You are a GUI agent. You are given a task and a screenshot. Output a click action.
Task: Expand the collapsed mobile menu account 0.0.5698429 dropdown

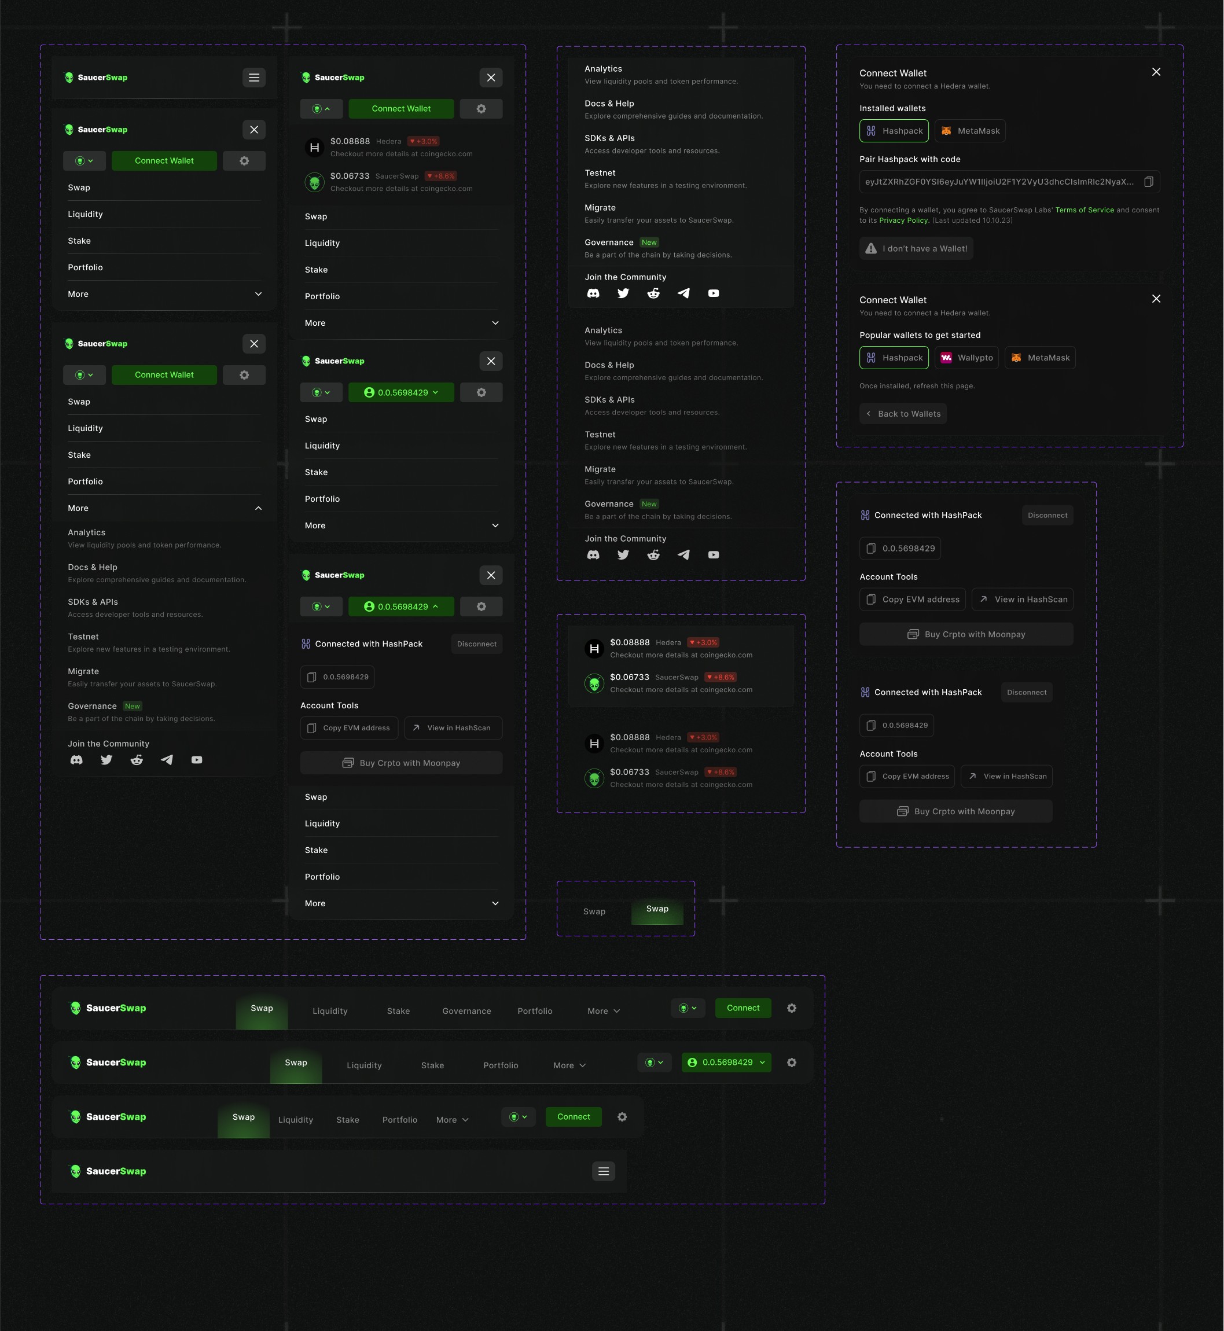pyautogui.click(x=402, y=393)
